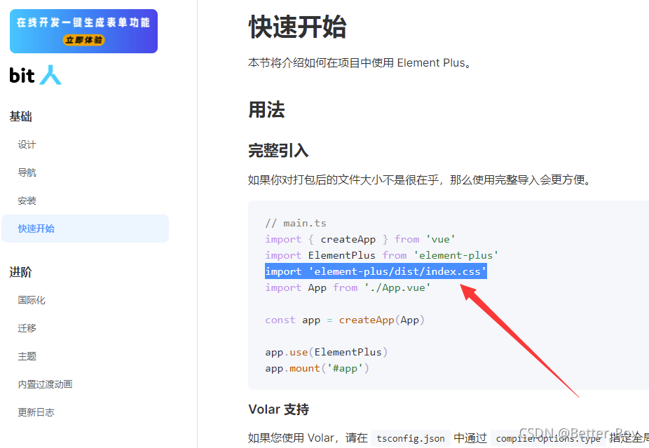Viewport: 649px width, 448px height.
Task: Select 迁移 in the sidebar
Action: (27, 327)
